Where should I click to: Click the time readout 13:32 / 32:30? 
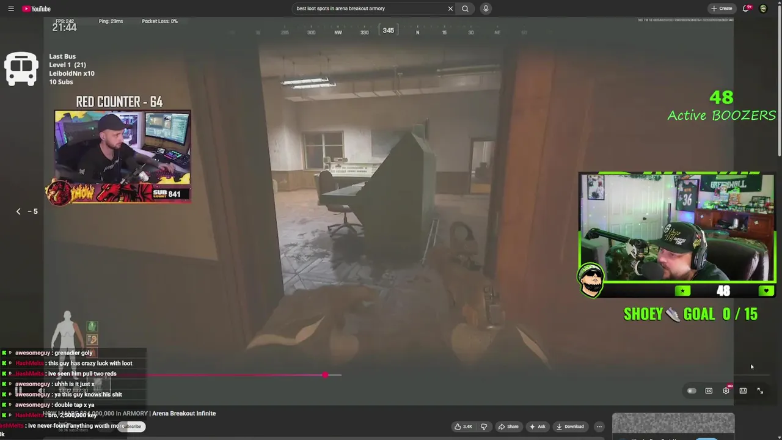[x=72, y=391]
